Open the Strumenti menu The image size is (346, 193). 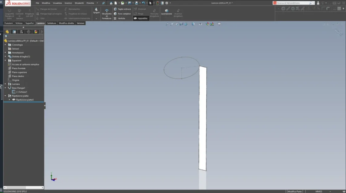[x=79, y=3]
